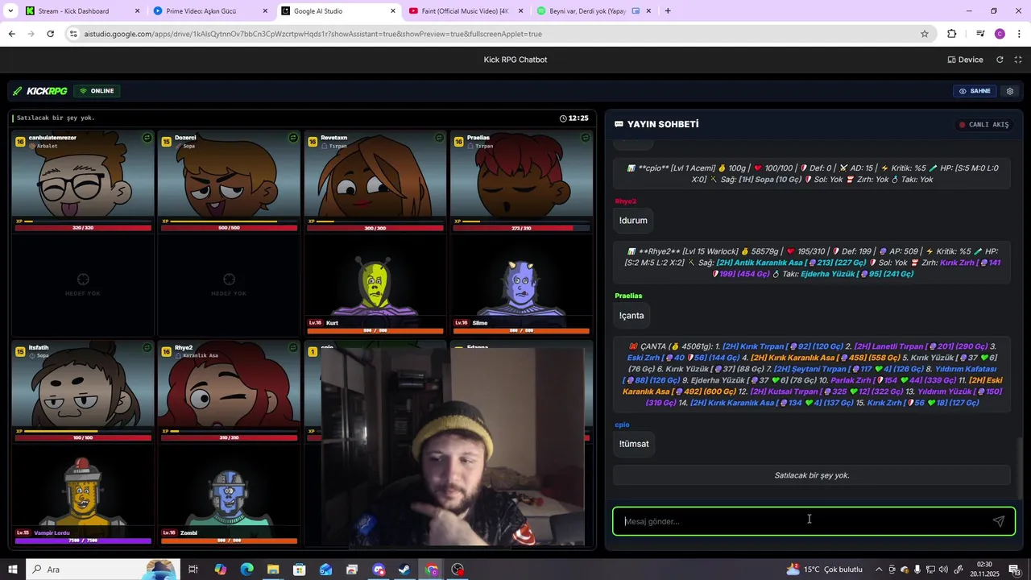
Task: Click the Zombi enemy card
Action: tap(229, 495)
